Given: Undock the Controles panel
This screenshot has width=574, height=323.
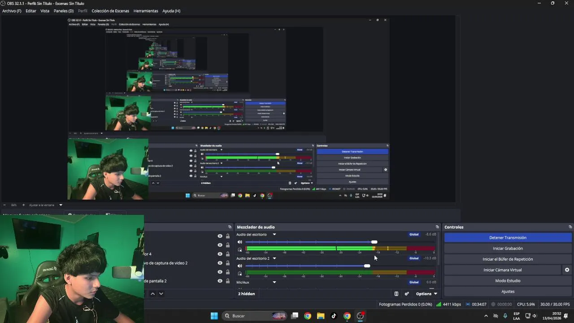Looking at the screenshot, I should coord(570,227).
